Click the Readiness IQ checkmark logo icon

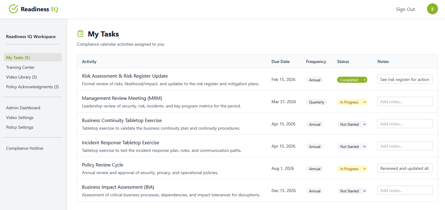(13, 9)
